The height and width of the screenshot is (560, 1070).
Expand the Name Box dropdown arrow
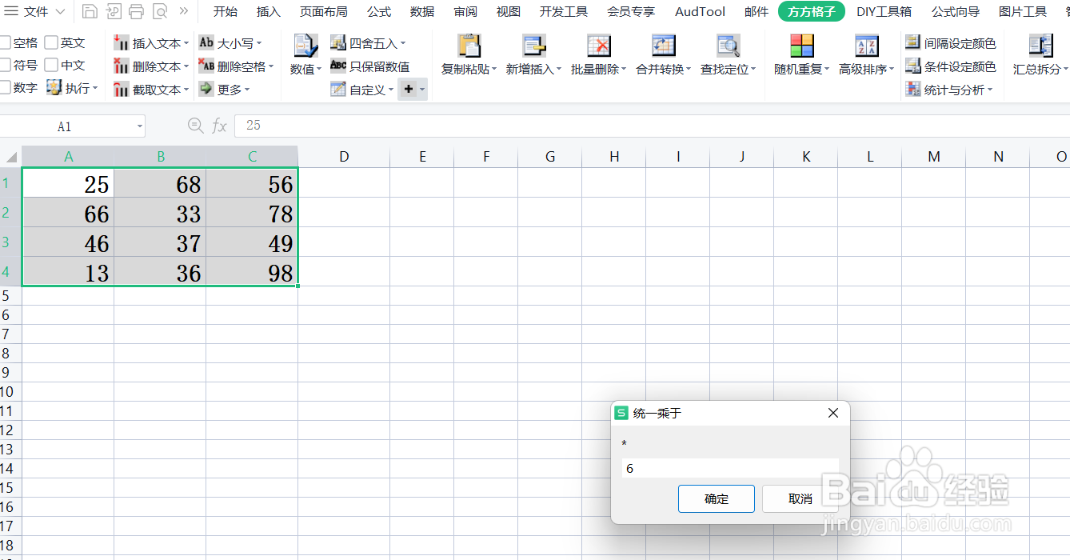[139, 126]
